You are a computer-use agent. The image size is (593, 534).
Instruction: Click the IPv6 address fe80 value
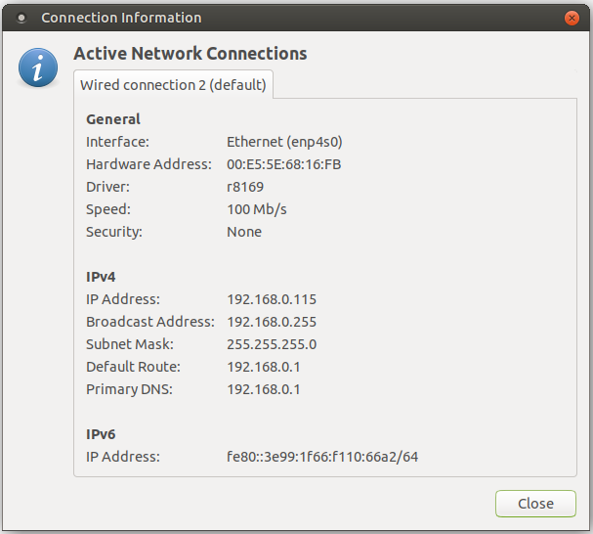[322, 457]
